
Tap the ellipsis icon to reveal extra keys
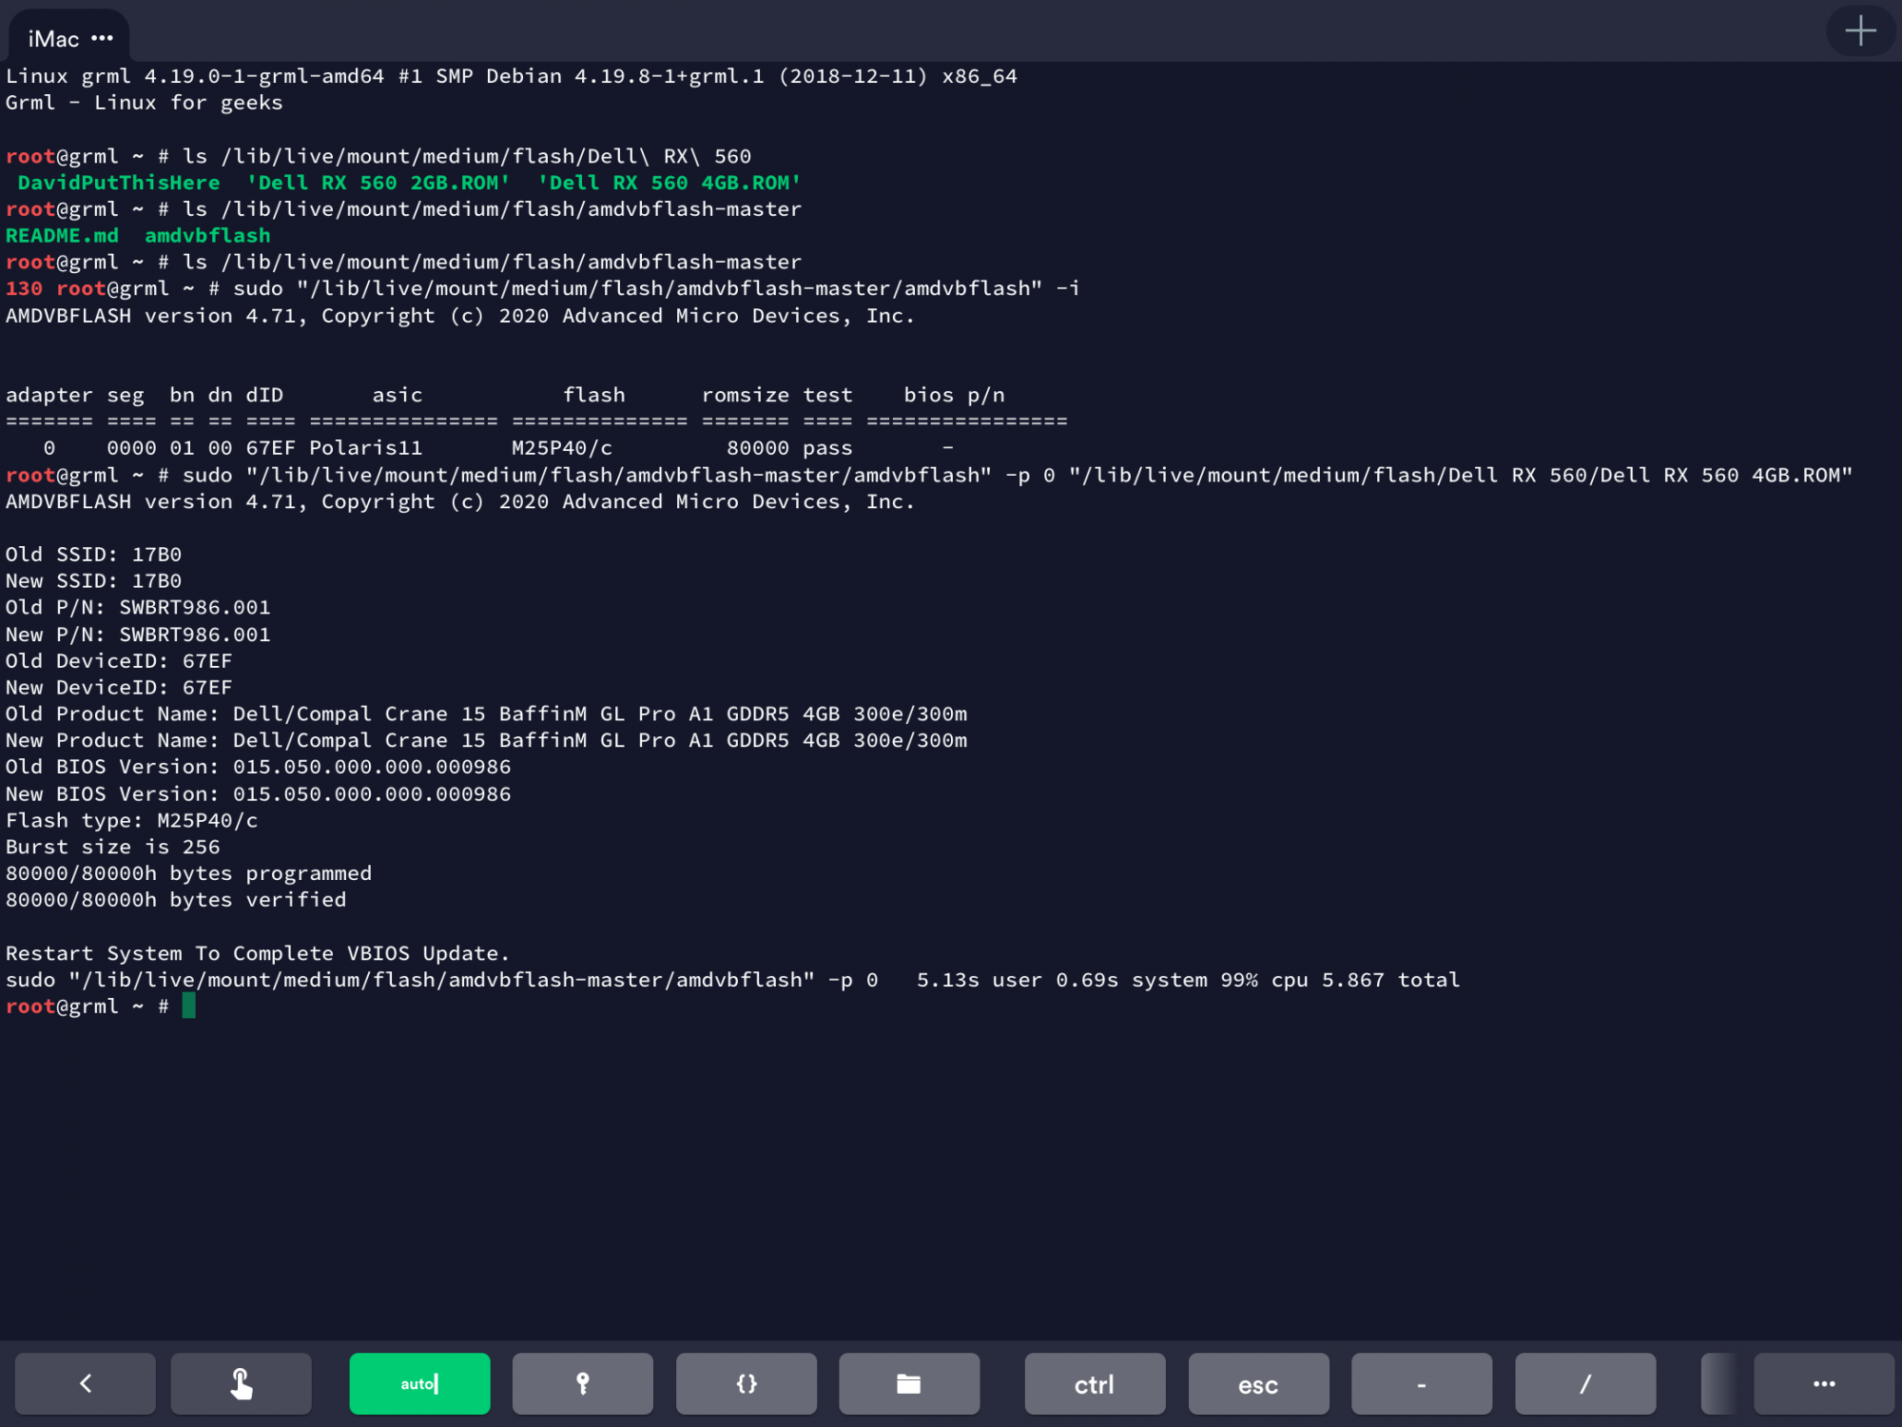pyautogui.click(x=1823, y=1384)
